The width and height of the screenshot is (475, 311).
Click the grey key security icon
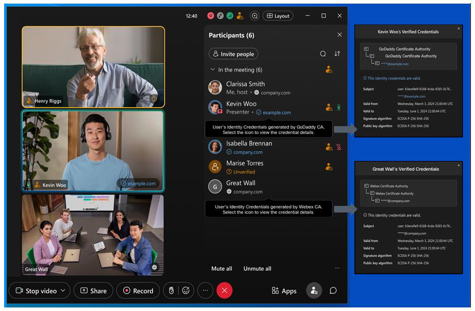click(x=220, y=16)
